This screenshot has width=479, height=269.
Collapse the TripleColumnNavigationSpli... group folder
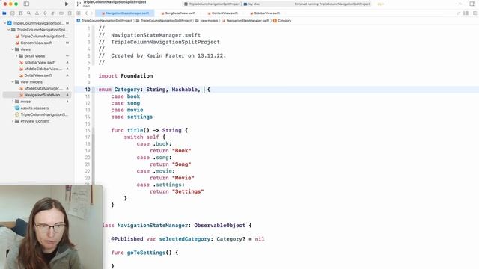[x=8, y=30]
